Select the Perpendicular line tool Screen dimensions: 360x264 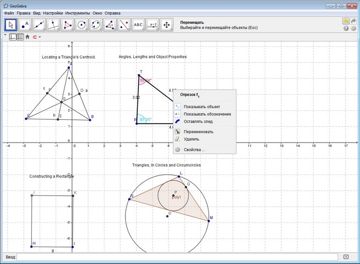click(x=53, y=25)
